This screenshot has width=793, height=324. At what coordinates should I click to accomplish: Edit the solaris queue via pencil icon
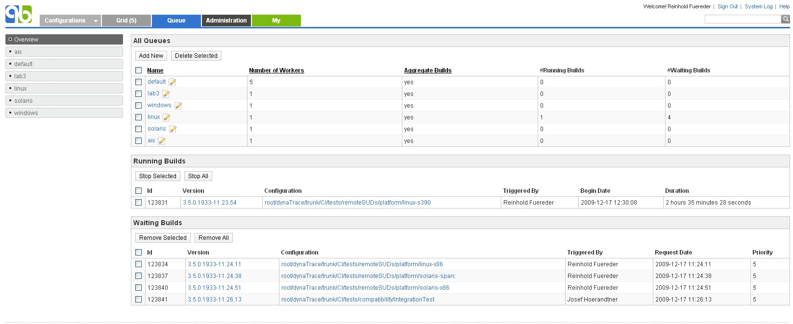click(173, 129)
